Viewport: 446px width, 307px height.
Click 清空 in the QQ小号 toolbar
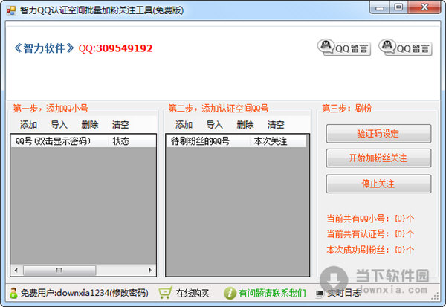[x=120, y=125]
